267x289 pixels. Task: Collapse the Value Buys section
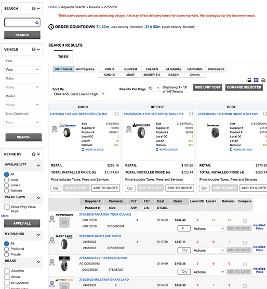point(38,198)
